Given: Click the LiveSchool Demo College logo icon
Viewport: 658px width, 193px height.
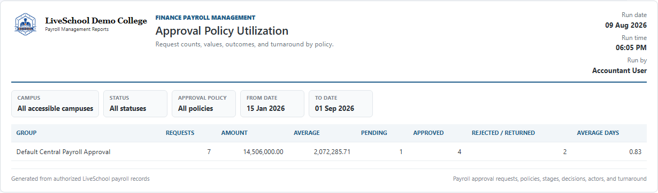Looking at the screenshot, I should [26, 24].
